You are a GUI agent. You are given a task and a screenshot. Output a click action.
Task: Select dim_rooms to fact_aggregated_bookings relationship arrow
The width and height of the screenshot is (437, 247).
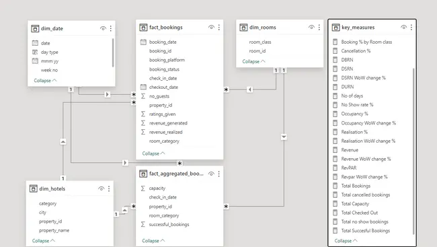coord(284,137)
